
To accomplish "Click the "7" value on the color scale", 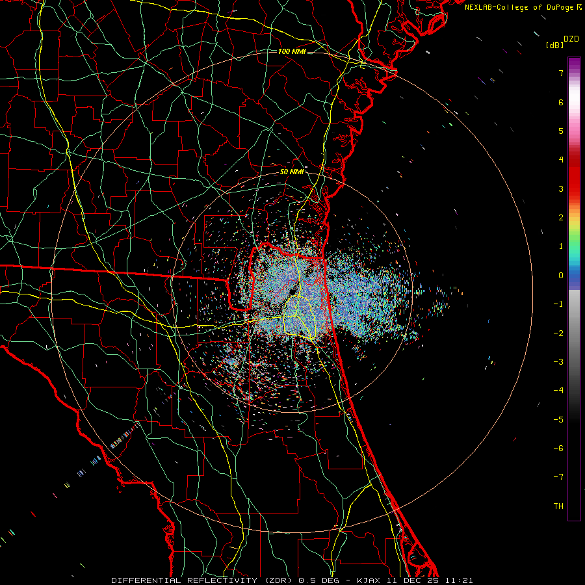I will pyautogui.click(x=561, y=73).
